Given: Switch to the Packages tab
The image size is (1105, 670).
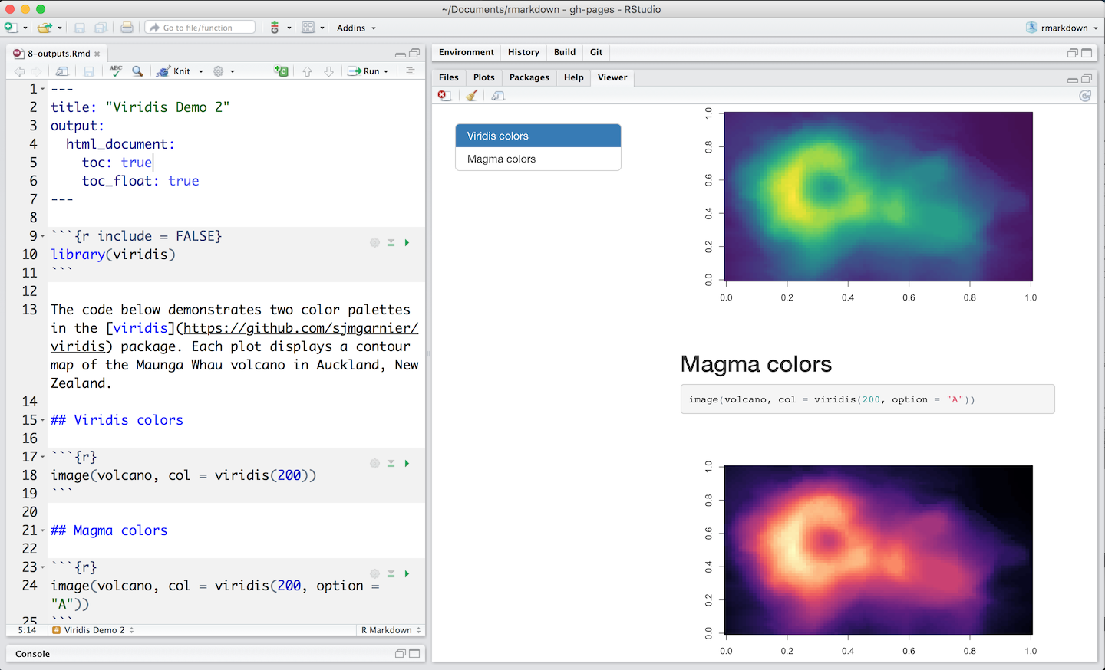Looking at the screenshot, I should (528, 77).
